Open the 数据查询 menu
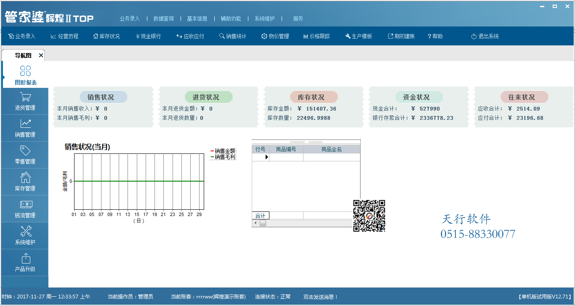This screenshot has height=306, width=575. point(163,18)
